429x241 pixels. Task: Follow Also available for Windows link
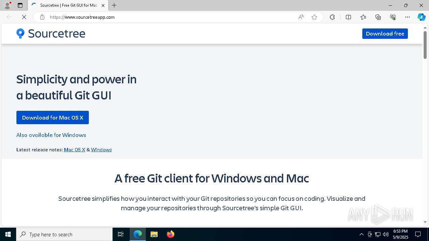(51, 135)
